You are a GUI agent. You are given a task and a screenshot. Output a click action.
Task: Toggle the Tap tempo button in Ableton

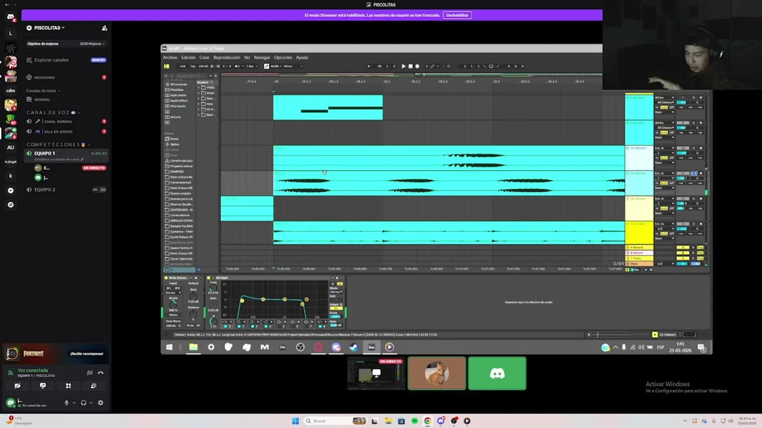(192, 66)
